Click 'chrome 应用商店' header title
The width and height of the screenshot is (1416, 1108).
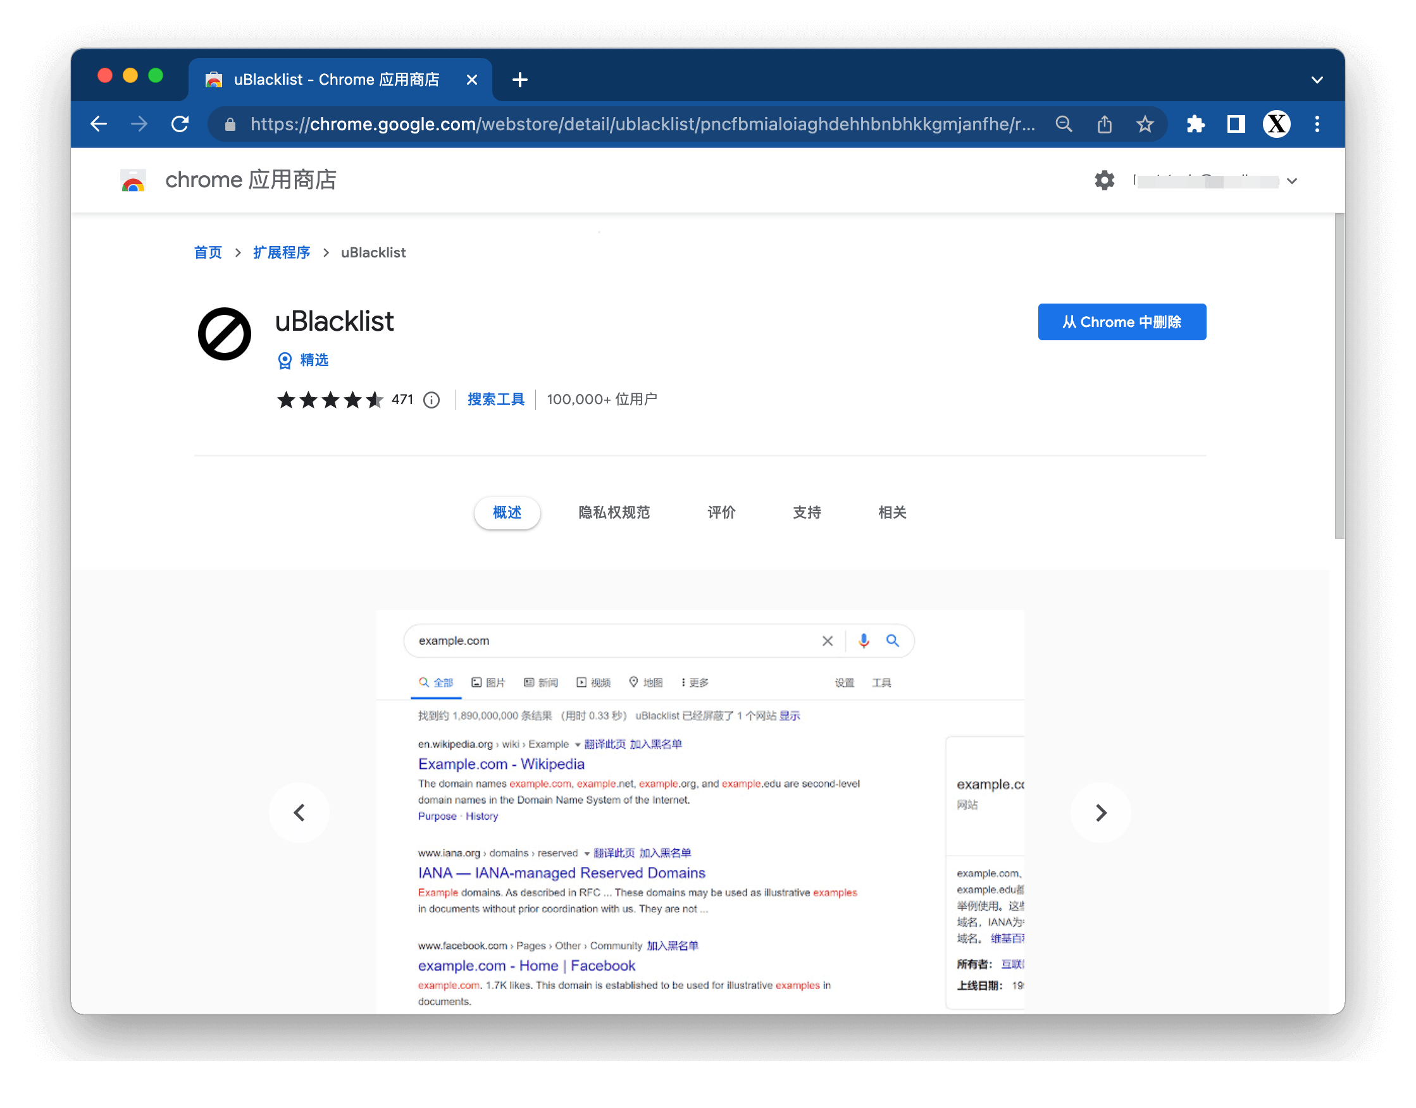coord(251,180)
